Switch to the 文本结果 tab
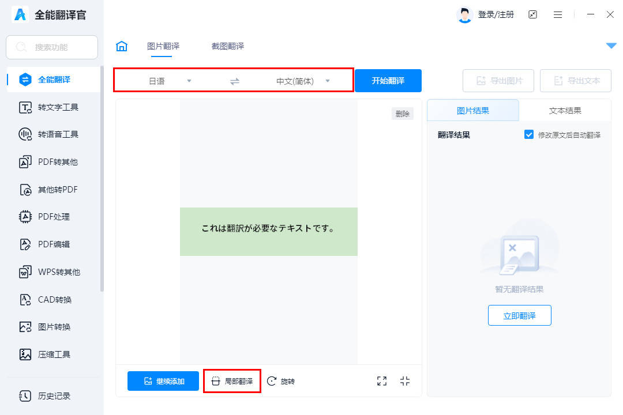623x415 pixels. [565, 110]
